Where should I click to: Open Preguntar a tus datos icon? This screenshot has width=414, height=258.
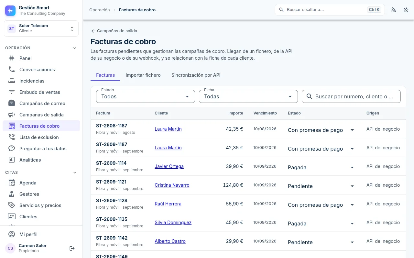click(x=12, y=149)
